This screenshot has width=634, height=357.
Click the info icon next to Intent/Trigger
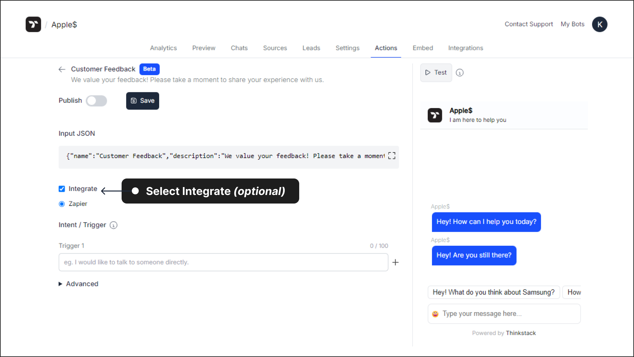click(x=114, y=225)
